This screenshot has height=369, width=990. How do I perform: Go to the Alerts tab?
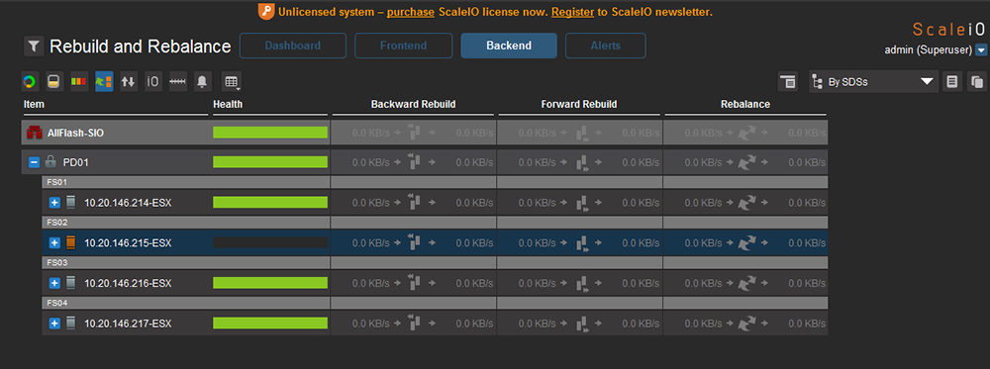tap(606, 46)
